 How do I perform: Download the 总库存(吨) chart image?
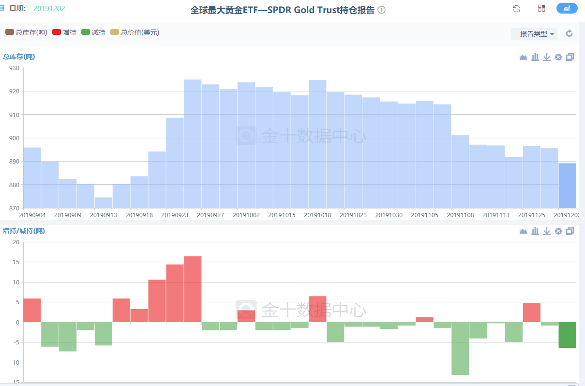[547, 57]
